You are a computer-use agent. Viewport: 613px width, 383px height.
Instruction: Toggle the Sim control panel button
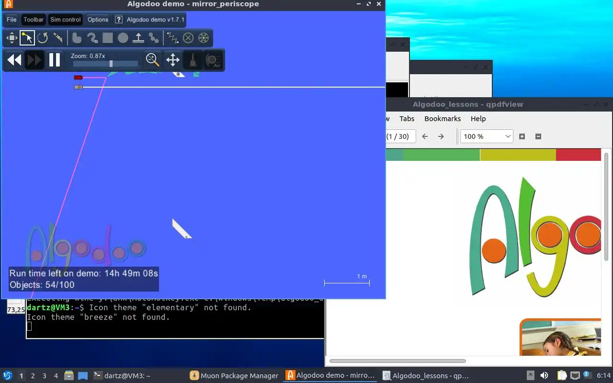click(65, 20)
